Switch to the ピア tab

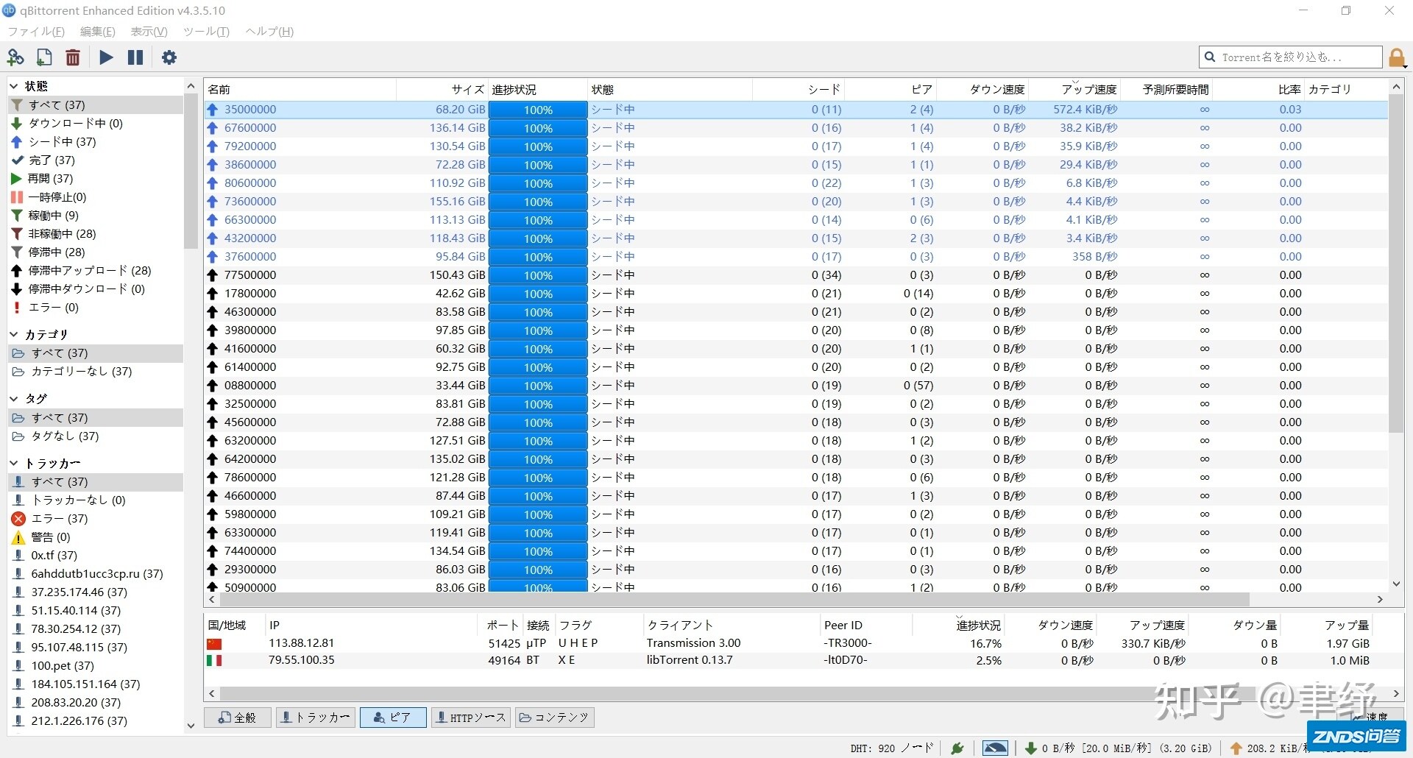[x=393, y=718]
